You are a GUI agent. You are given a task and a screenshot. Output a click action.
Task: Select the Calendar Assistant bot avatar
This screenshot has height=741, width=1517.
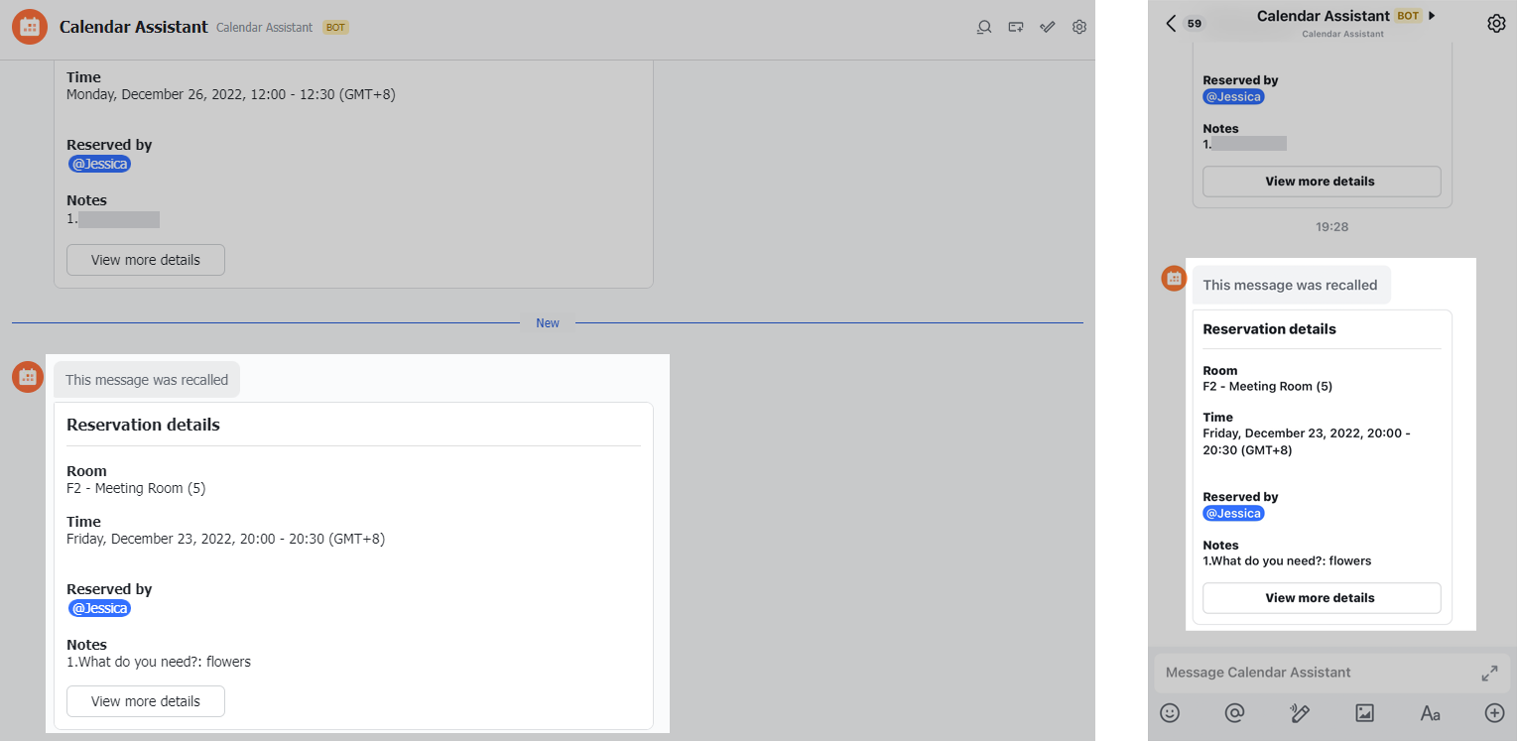point(29,27)
